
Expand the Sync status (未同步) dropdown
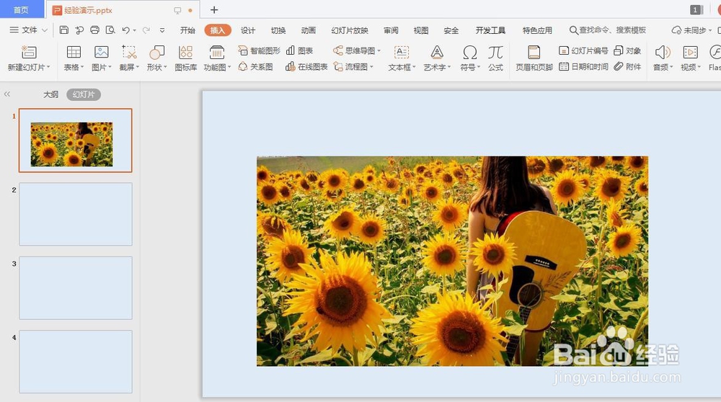point(710,30)
